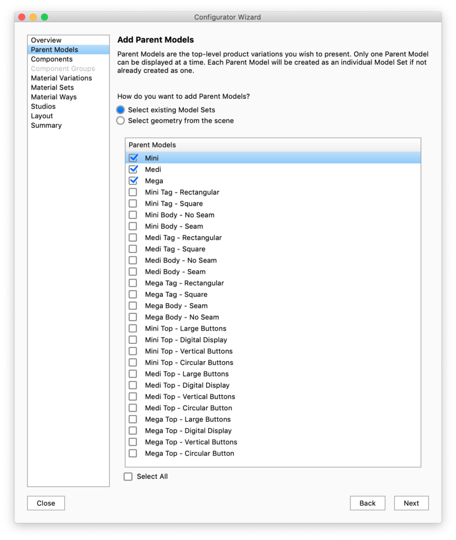Uncheck the Mini parent model checkbox
456x540 pixels.
coord(133,158)
